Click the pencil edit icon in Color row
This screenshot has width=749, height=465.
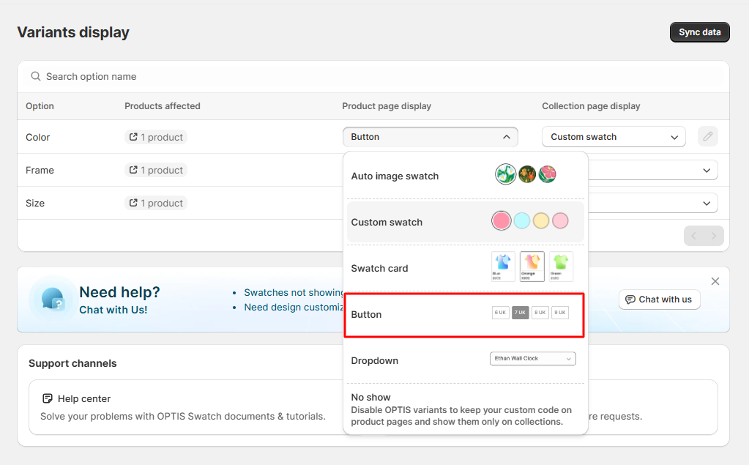click(707, 137)
